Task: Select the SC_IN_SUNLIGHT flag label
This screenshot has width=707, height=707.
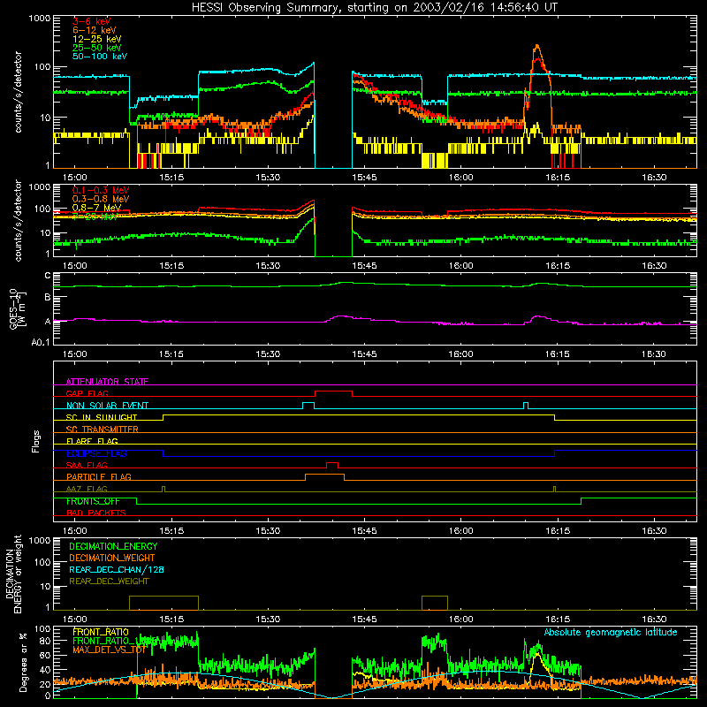Action: click(102, 417)
